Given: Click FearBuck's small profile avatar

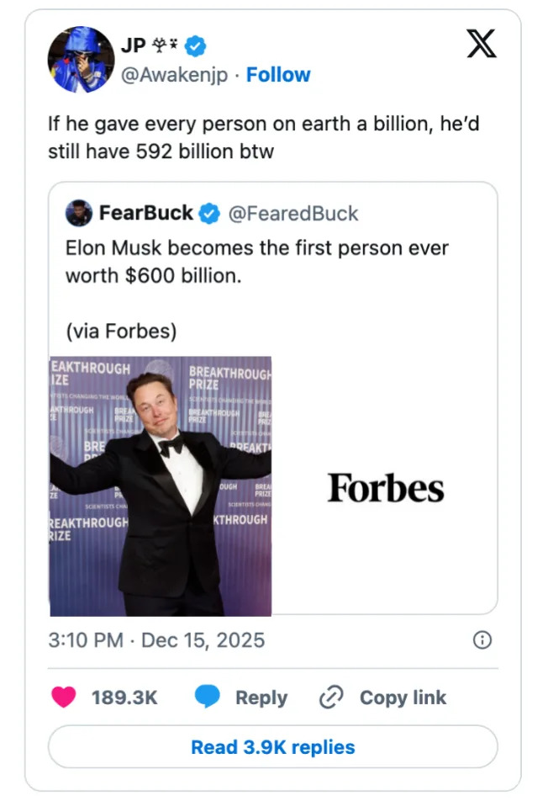Looking at the screenshot, I should [x=78, y=214].
